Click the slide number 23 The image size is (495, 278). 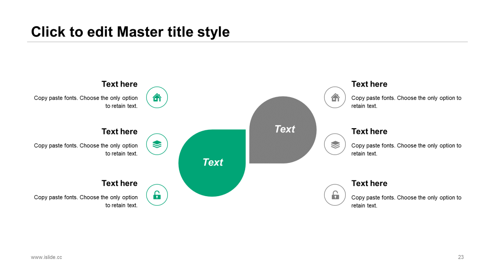pos(461,257)
